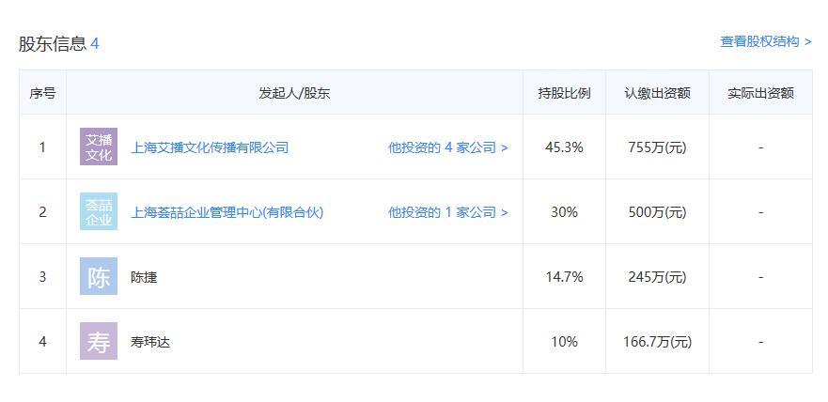Click shareholder count number 4

coord(95,44)
